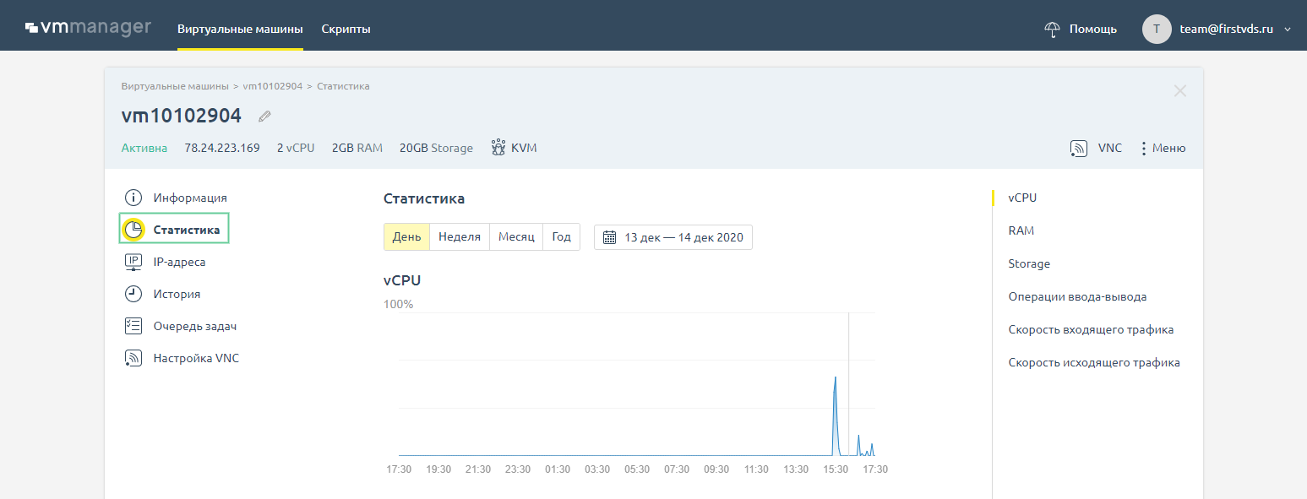Close the virtual machine card with X

click(x=1180, y=91)
